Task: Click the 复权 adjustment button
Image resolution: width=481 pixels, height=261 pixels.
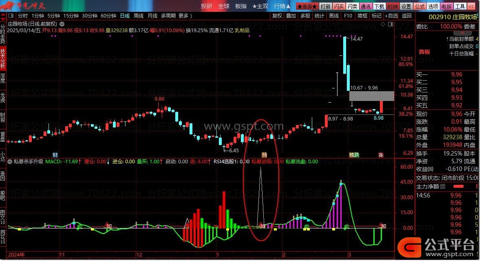Action: pyautogui.click(x=277, y=15)
